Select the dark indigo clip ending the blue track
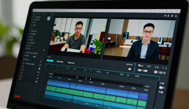189x109 pixels. pos(144,96)
